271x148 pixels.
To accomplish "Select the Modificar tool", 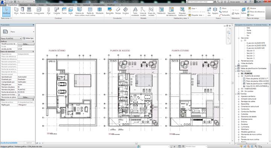I will click(x=6, y=11).
